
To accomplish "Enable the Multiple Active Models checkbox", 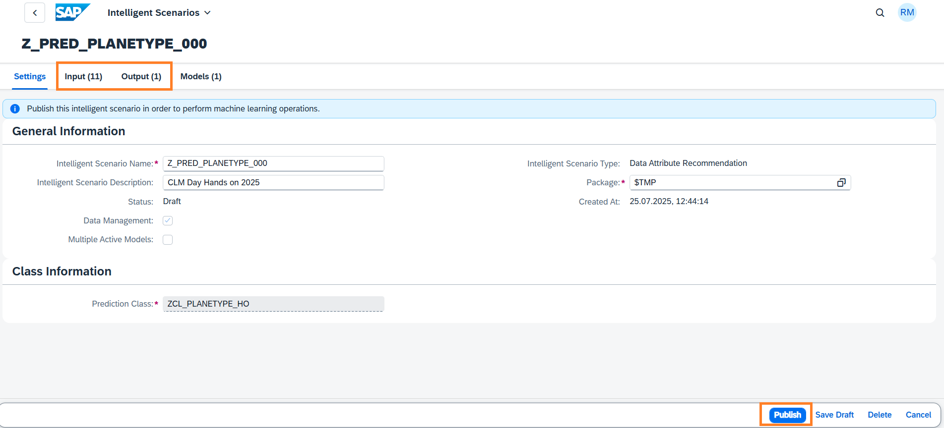I will click(x=168, y=240).
